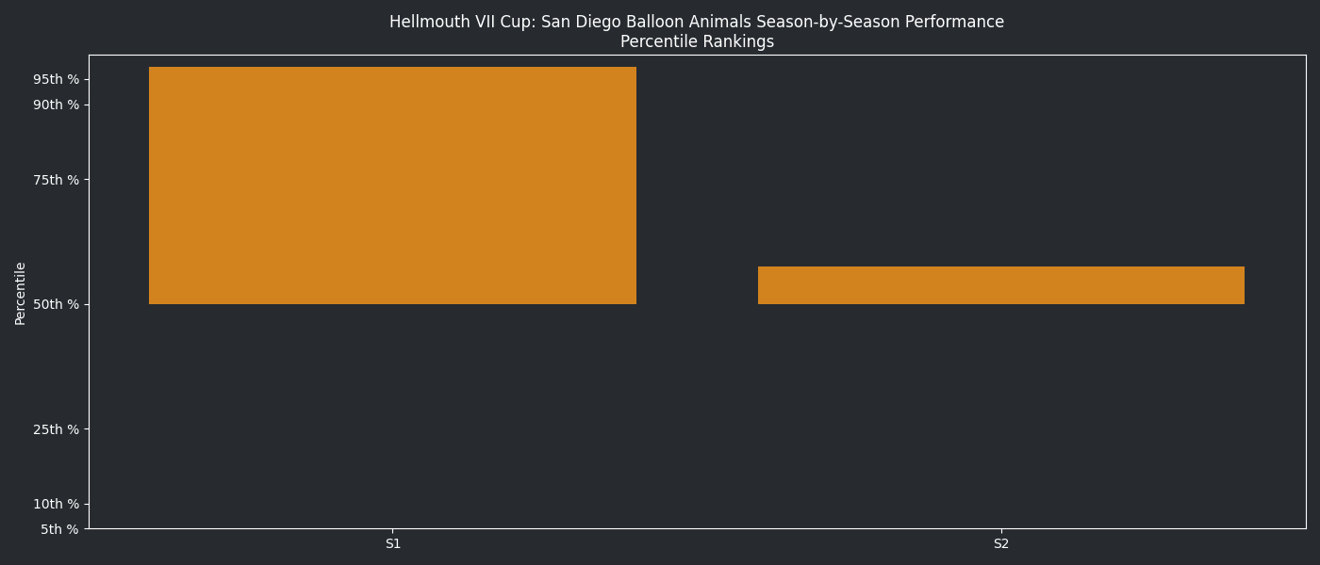This screenshot has height=565, width=1320.
Task: Select the S1 x-axis label
Action: pyautogui.click(x=393, y=543)
